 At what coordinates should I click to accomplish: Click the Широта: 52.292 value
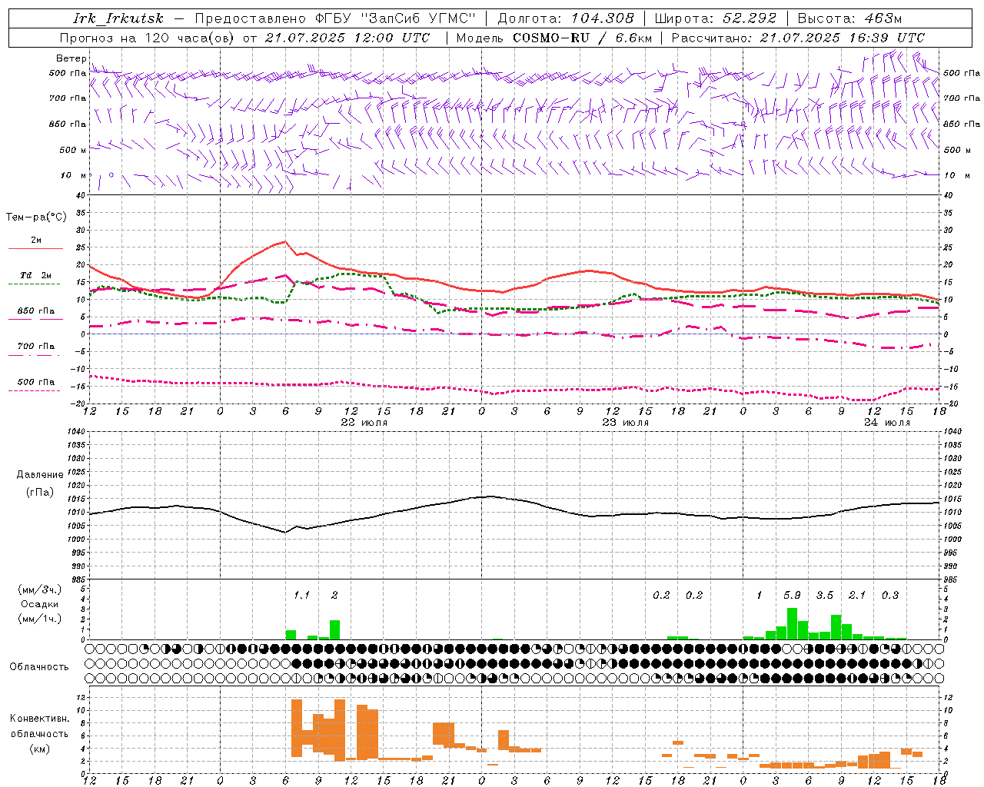pyautogui.click(x=716, y=18)
